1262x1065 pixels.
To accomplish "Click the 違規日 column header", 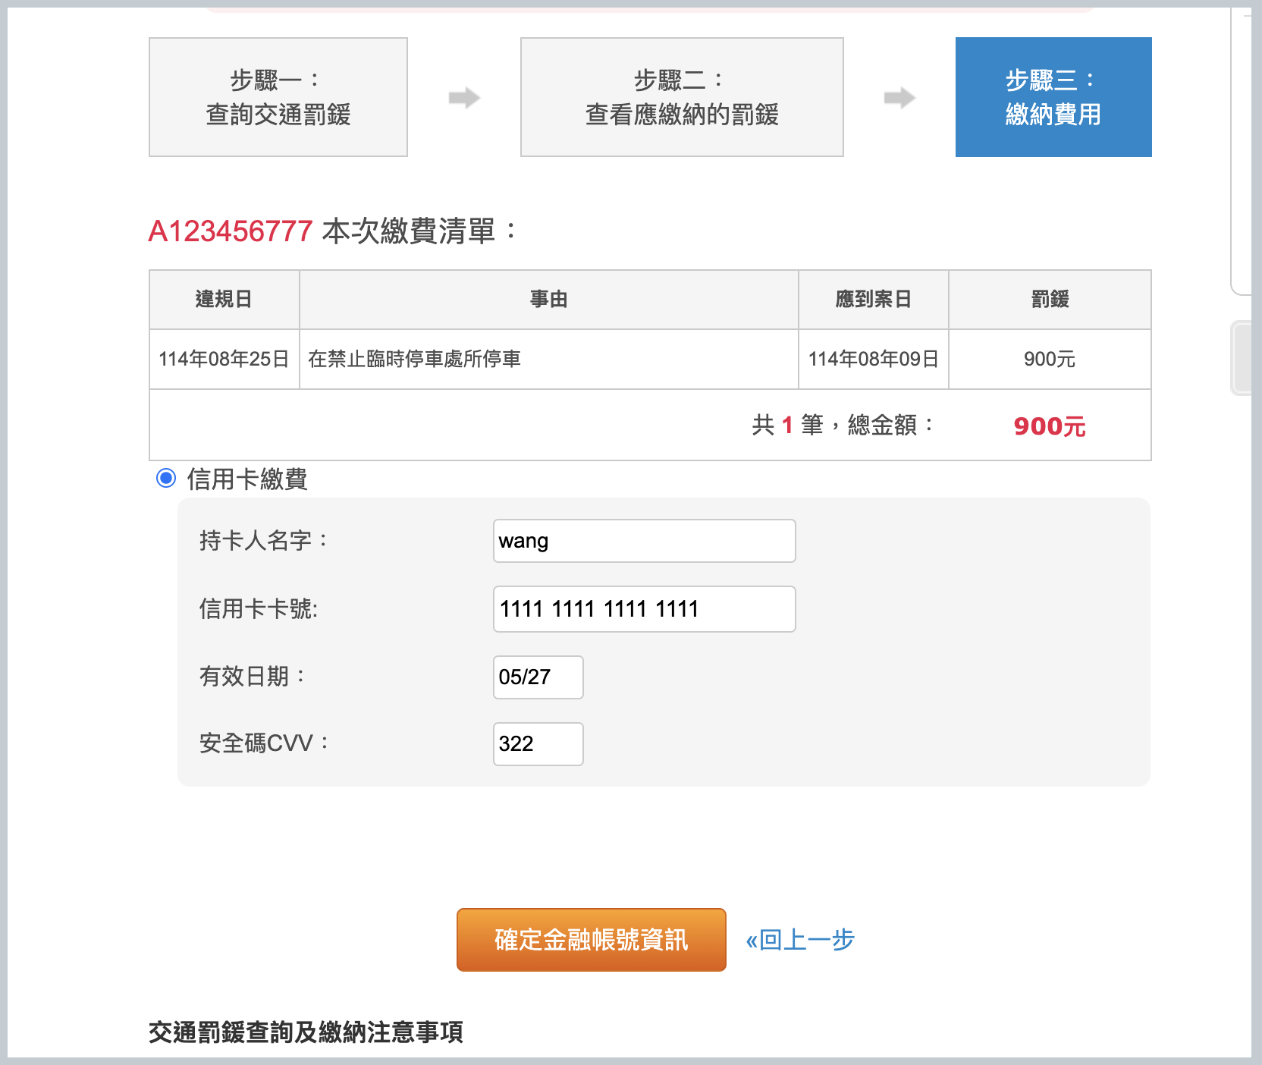I will click(x=224, y=300).
